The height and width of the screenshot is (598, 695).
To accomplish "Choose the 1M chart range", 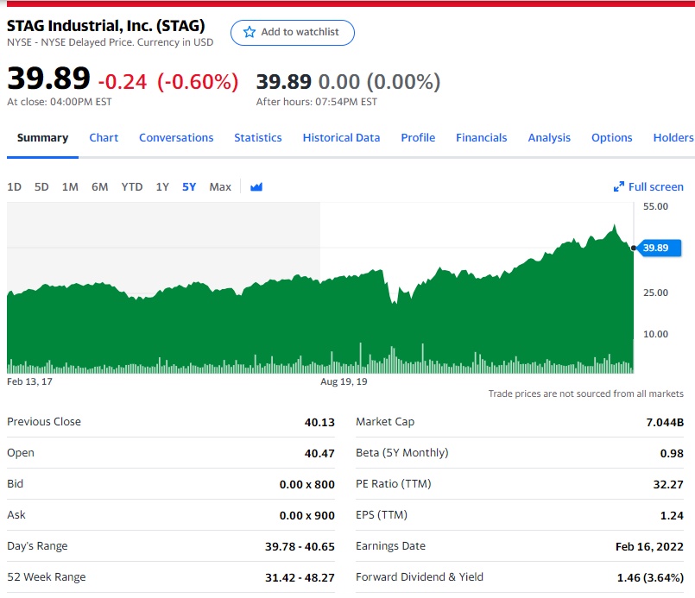I will pyautogui.click(x=70, y=187).
